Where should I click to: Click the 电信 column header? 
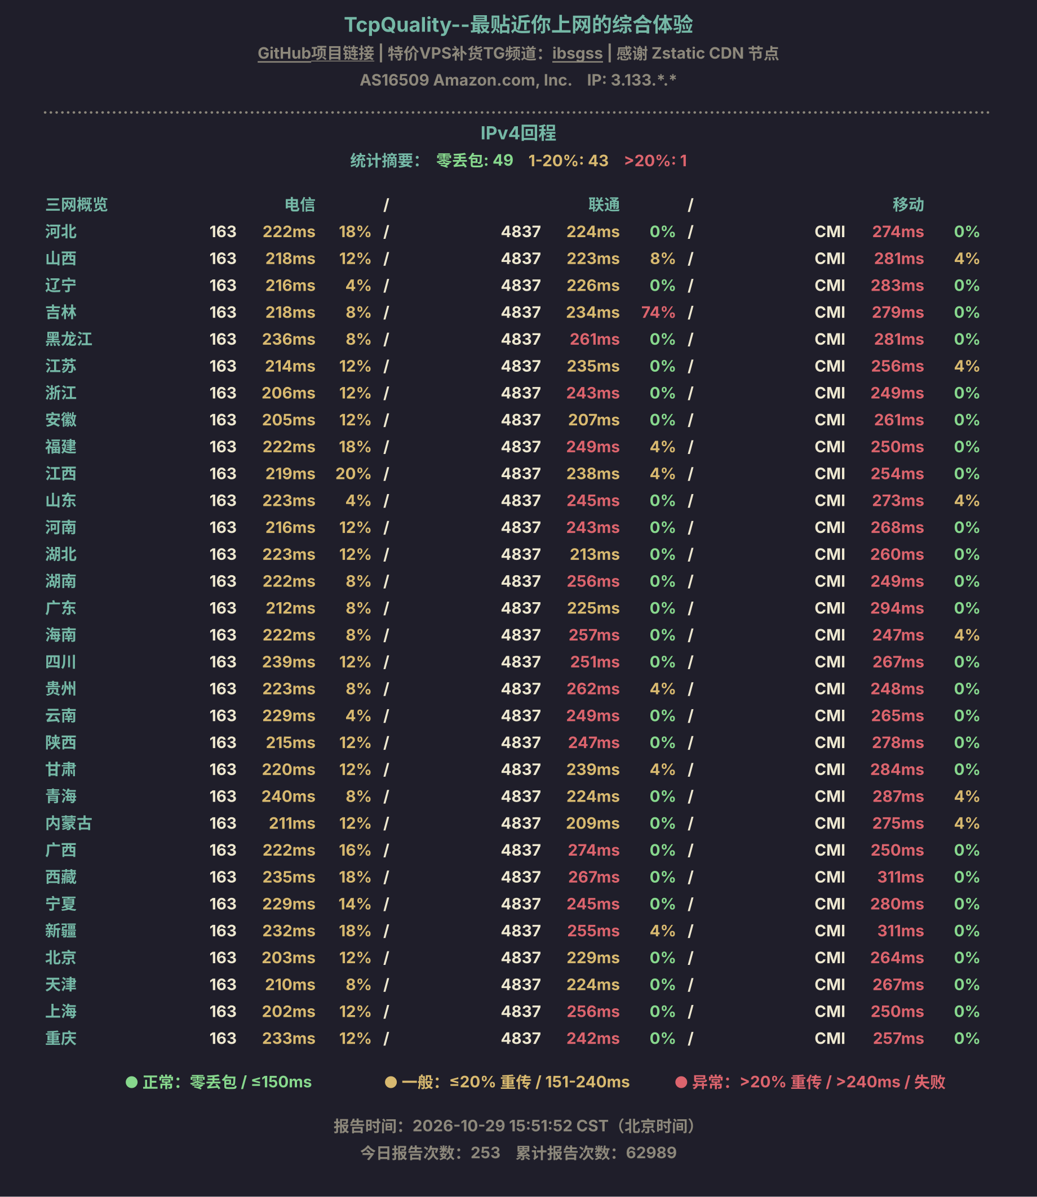click(300, 204)
